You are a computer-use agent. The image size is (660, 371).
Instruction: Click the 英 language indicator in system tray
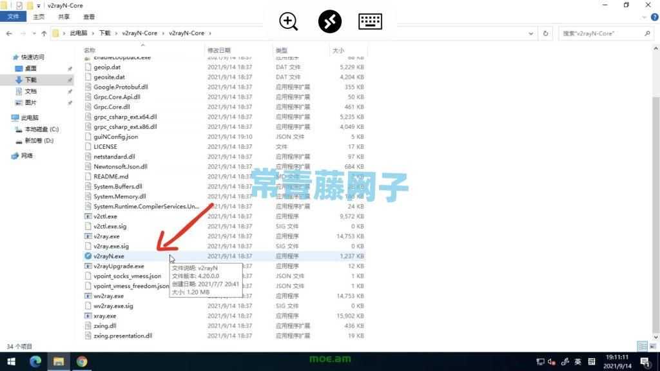579,361
